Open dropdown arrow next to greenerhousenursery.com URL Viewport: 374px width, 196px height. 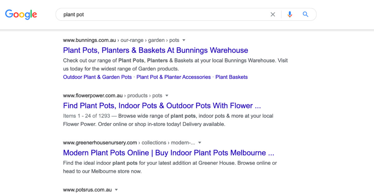[200, 143]
